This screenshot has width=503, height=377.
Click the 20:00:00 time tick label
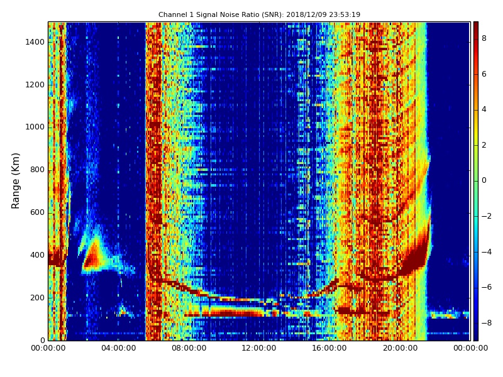[400, 348]
